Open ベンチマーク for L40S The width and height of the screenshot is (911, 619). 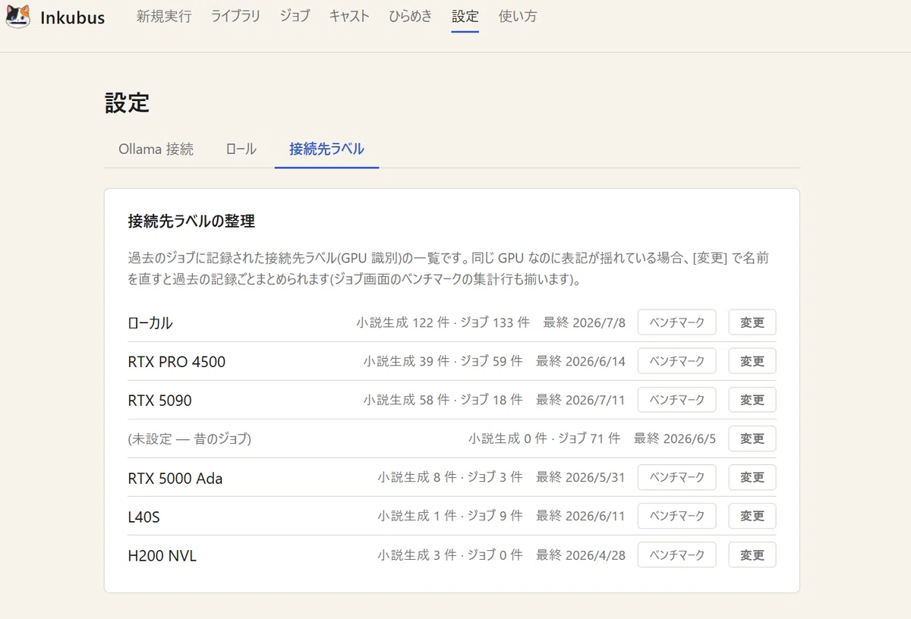point(676,516)
